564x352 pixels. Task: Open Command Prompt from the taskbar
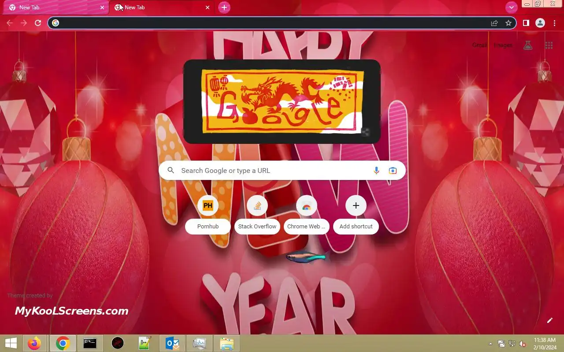point(90,343)
